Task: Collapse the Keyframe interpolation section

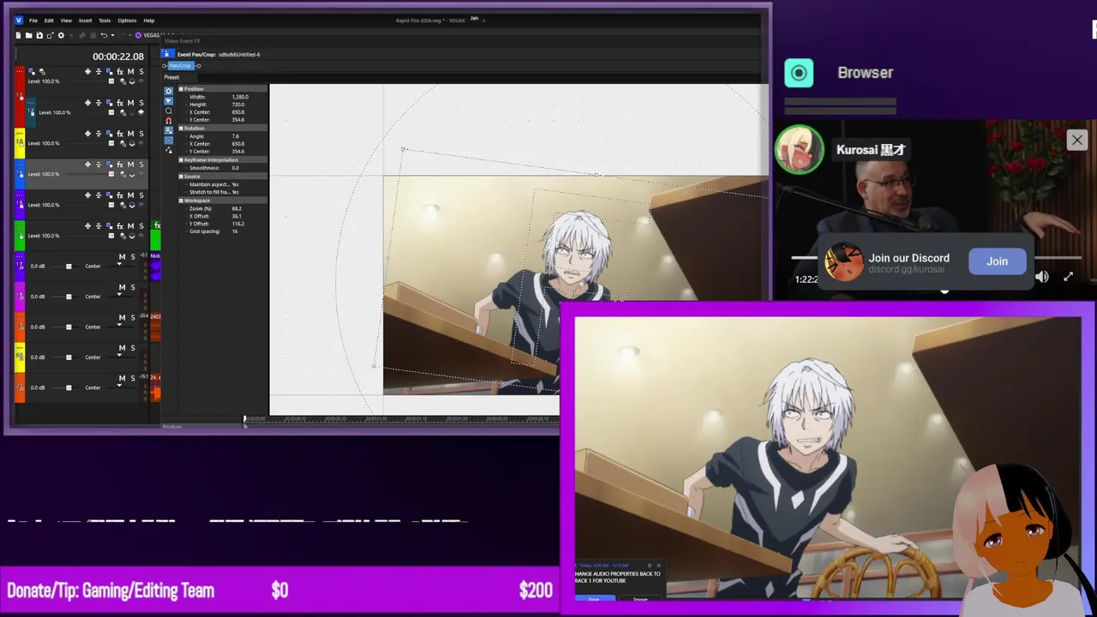Action: (181, 160)
